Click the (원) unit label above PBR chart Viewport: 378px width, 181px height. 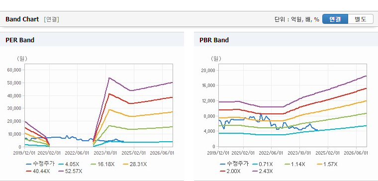click(216, 59)
